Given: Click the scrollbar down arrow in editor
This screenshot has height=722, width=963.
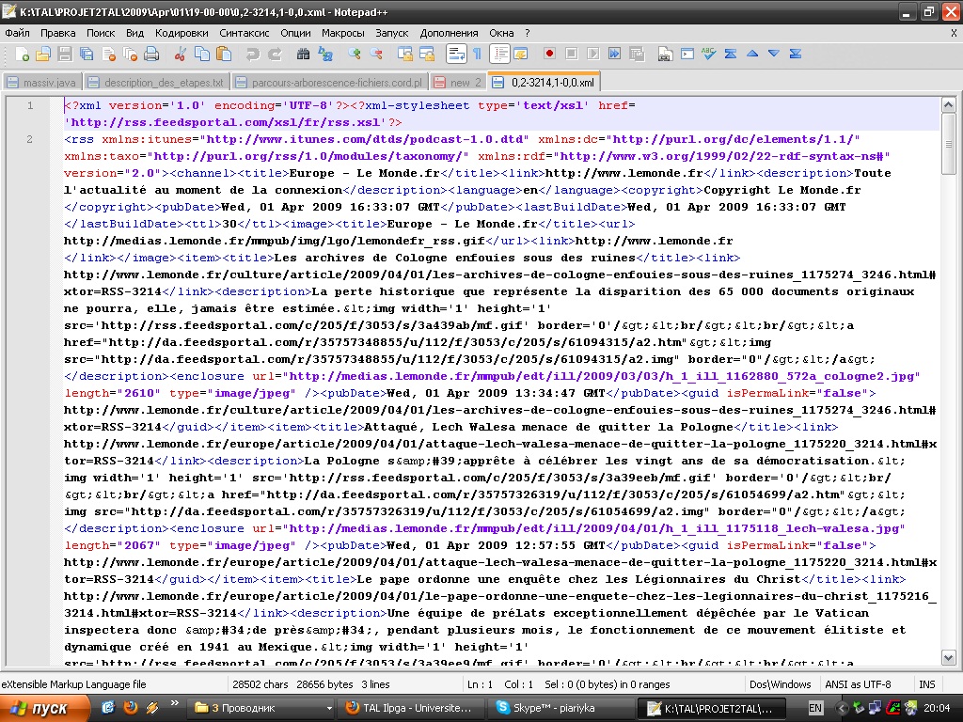Looking at the screenshot, I should point(948,657).
